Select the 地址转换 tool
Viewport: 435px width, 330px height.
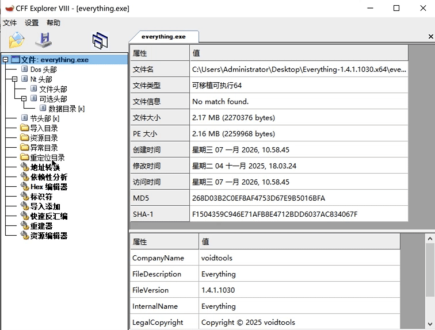(x=45, y=167)
